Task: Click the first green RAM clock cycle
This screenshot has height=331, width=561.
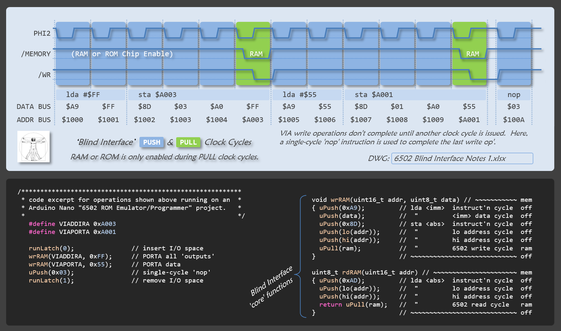Action: coord(253,53)
